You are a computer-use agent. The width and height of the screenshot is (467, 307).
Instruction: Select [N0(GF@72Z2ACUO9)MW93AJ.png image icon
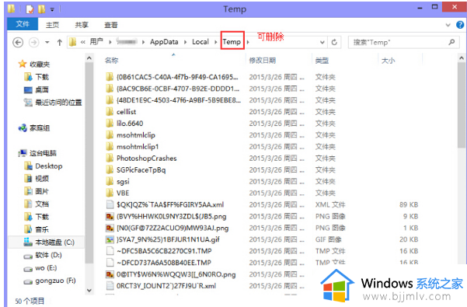click(110, 228)
